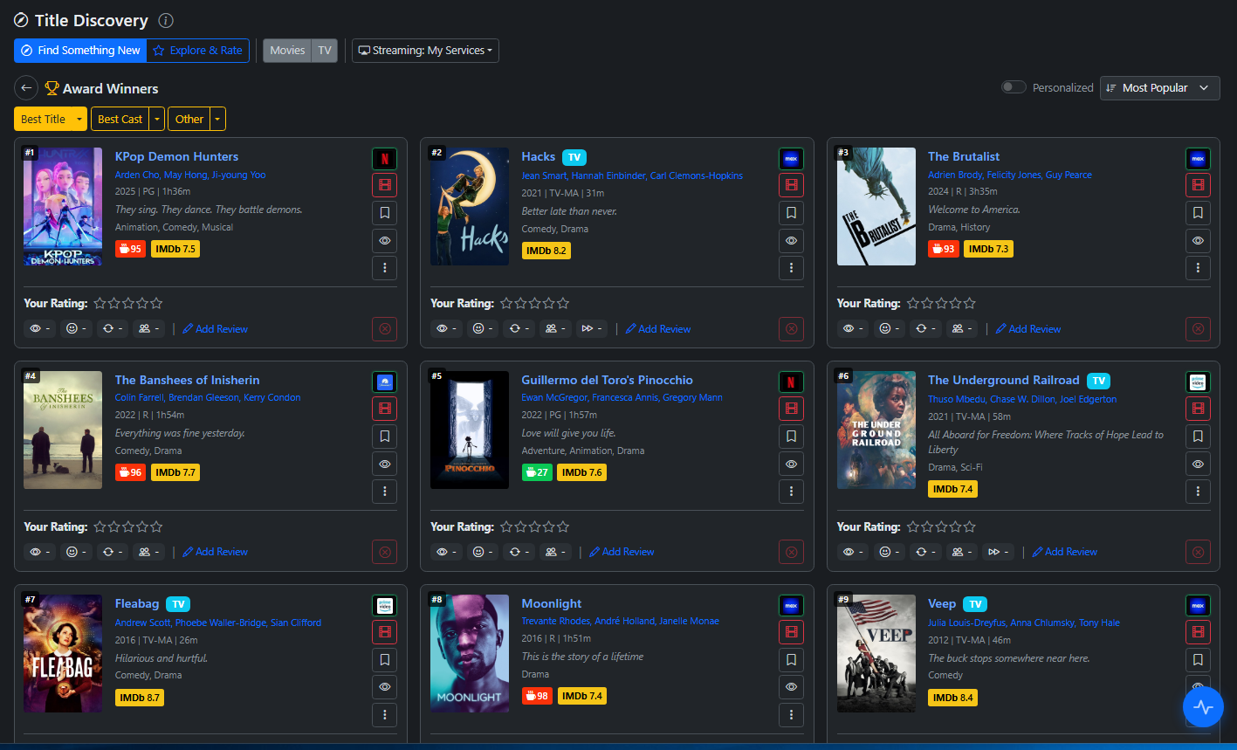Bookmark Hacks to the watchlist
Image resolution: width=1237 pixels, height=750 pixels.
(791, 213)
